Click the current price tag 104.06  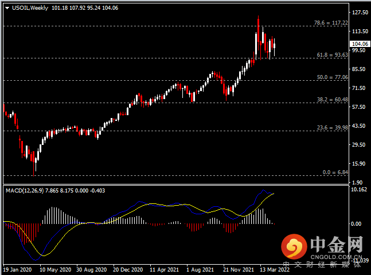360,44
